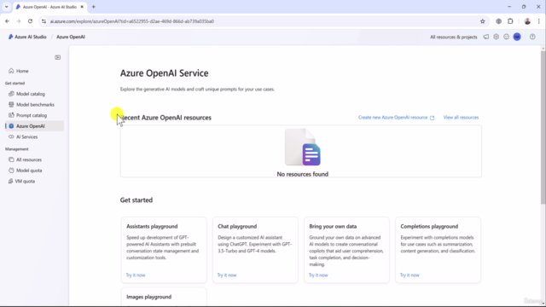Open Model benchmarks from sidebar
The width and height of the screenshot is (546, 307).
34,104
